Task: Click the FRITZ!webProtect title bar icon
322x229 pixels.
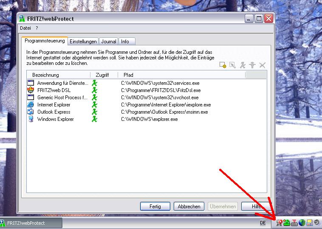Action: [x=22, y=19]
